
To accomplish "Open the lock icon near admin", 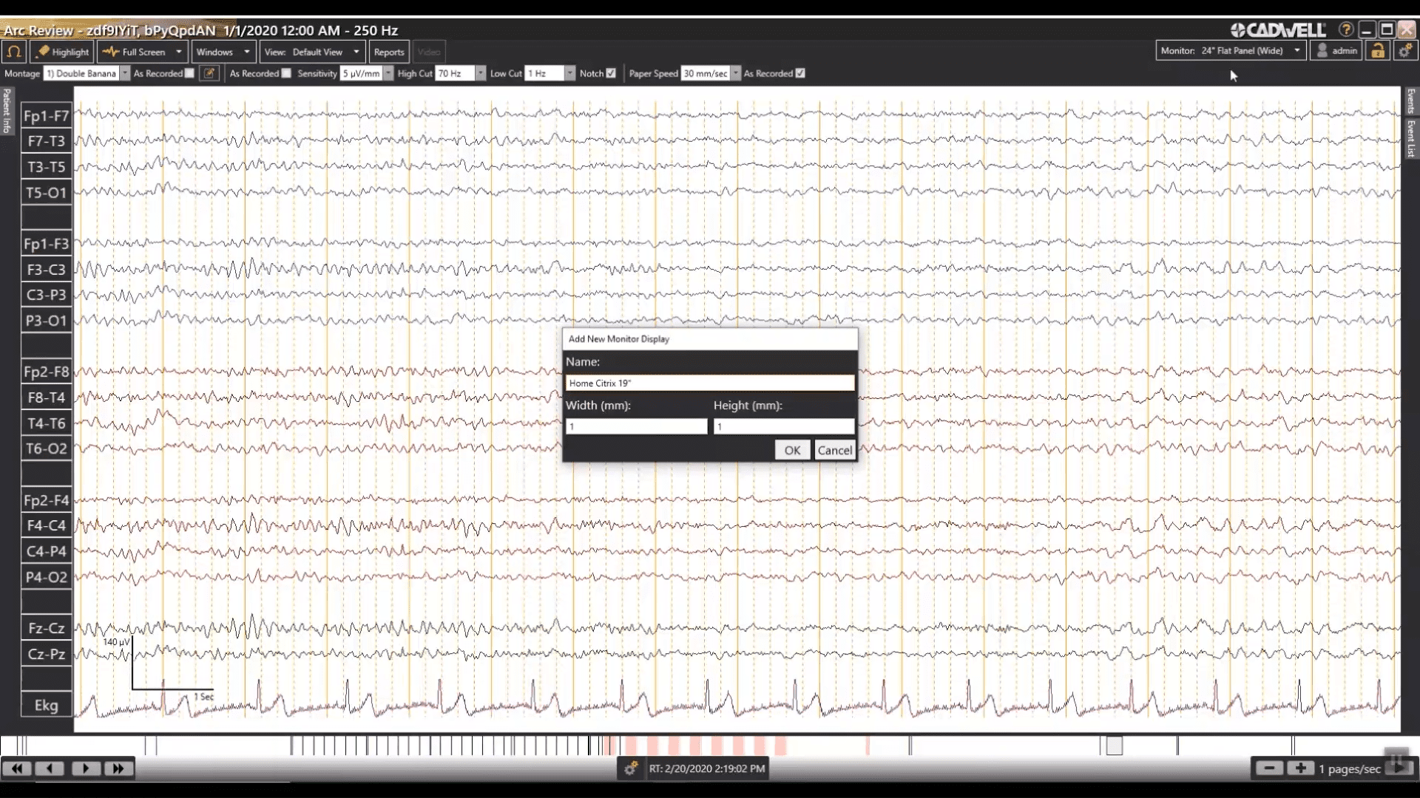I will coord(1377,51).
